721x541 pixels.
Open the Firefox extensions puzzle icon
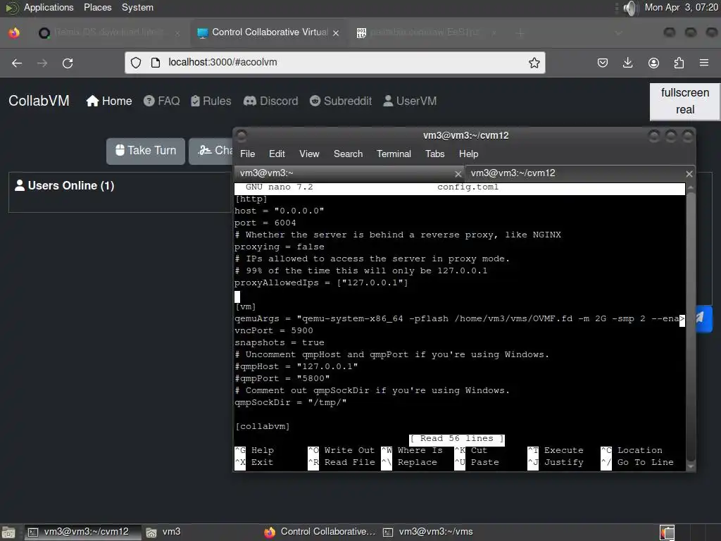coord(679,63)
